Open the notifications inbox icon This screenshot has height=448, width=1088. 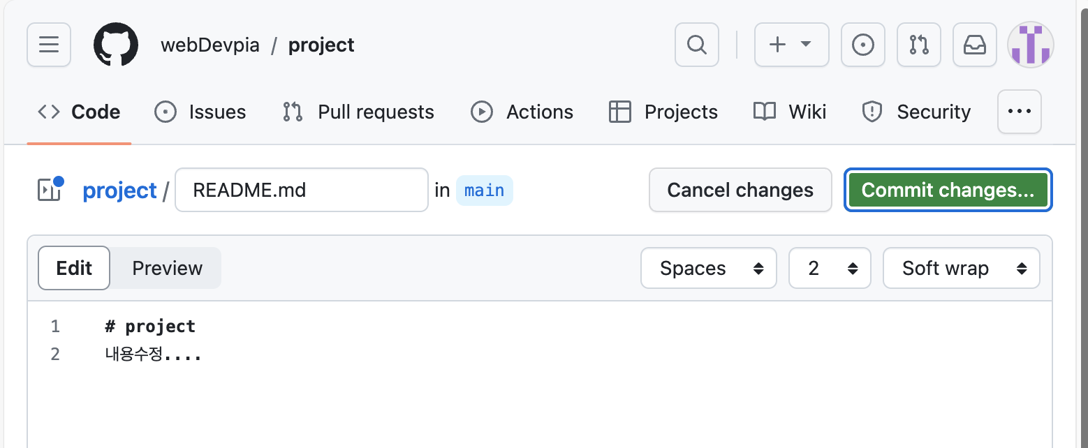coord(975,45)
